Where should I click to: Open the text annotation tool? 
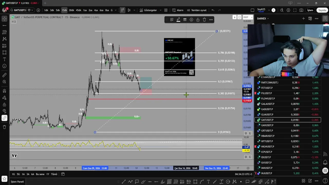(4, 59)
